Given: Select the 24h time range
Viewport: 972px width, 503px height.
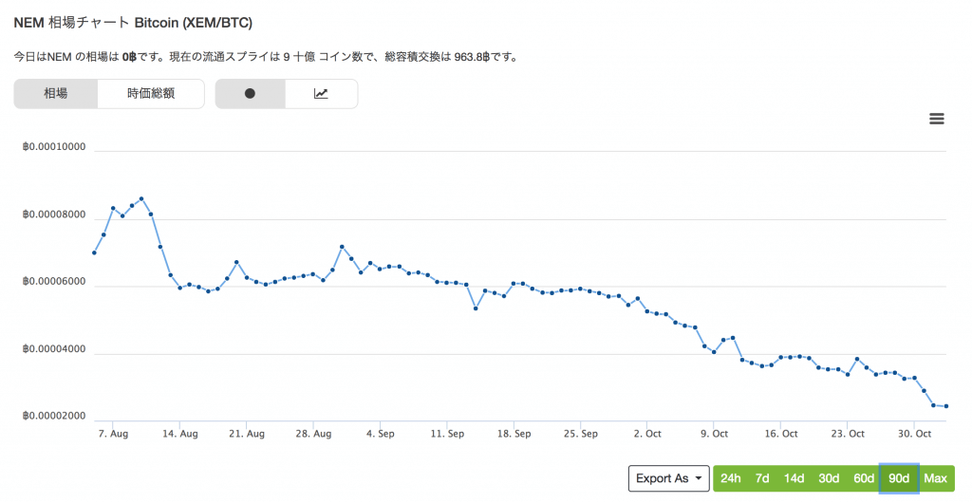Looking at the screenshot, I should (730, 478).
